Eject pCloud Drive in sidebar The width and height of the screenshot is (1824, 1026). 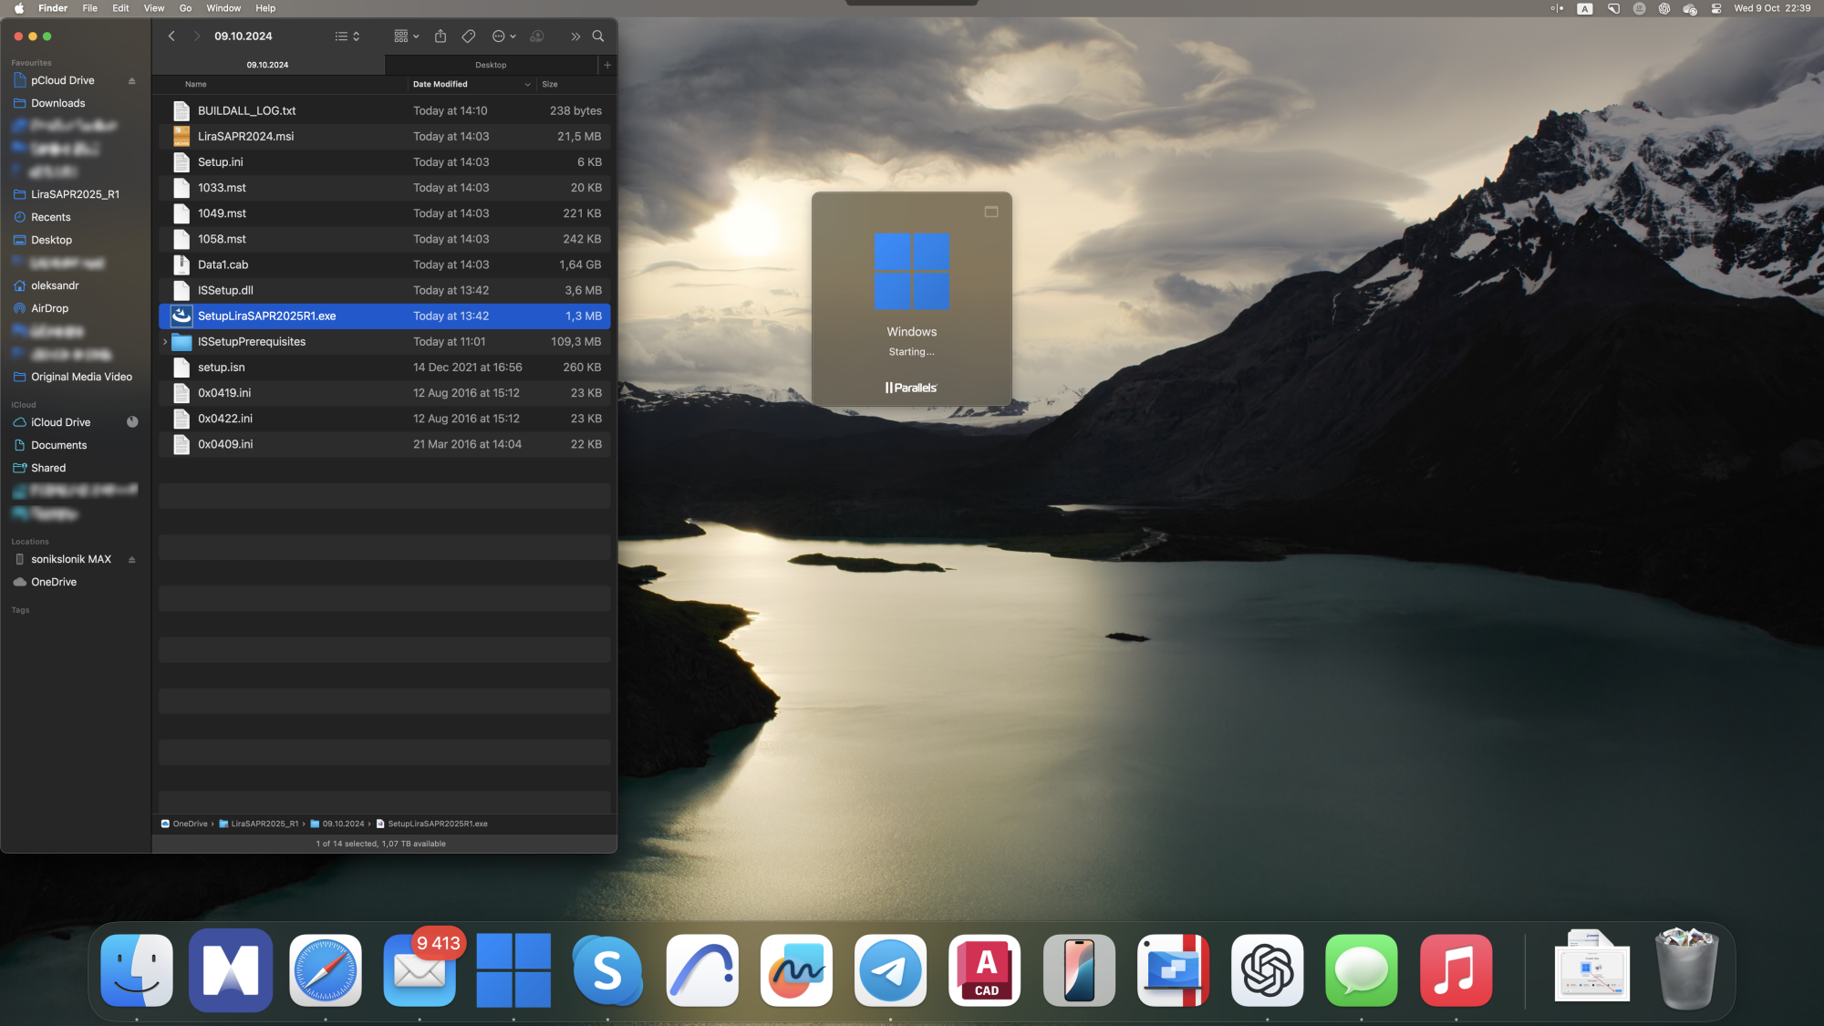tap(132, 81)
